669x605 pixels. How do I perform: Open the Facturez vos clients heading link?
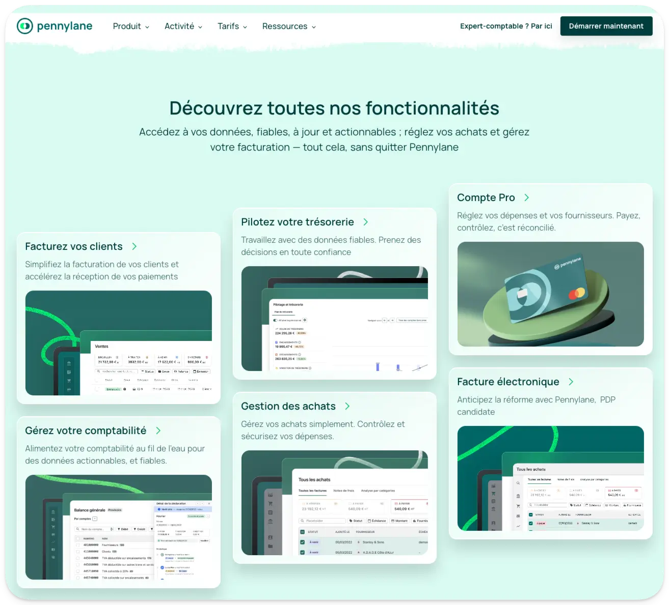pos(74,246)
